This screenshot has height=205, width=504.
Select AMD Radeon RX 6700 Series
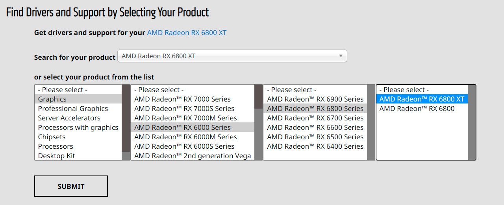tap(315, 118)
